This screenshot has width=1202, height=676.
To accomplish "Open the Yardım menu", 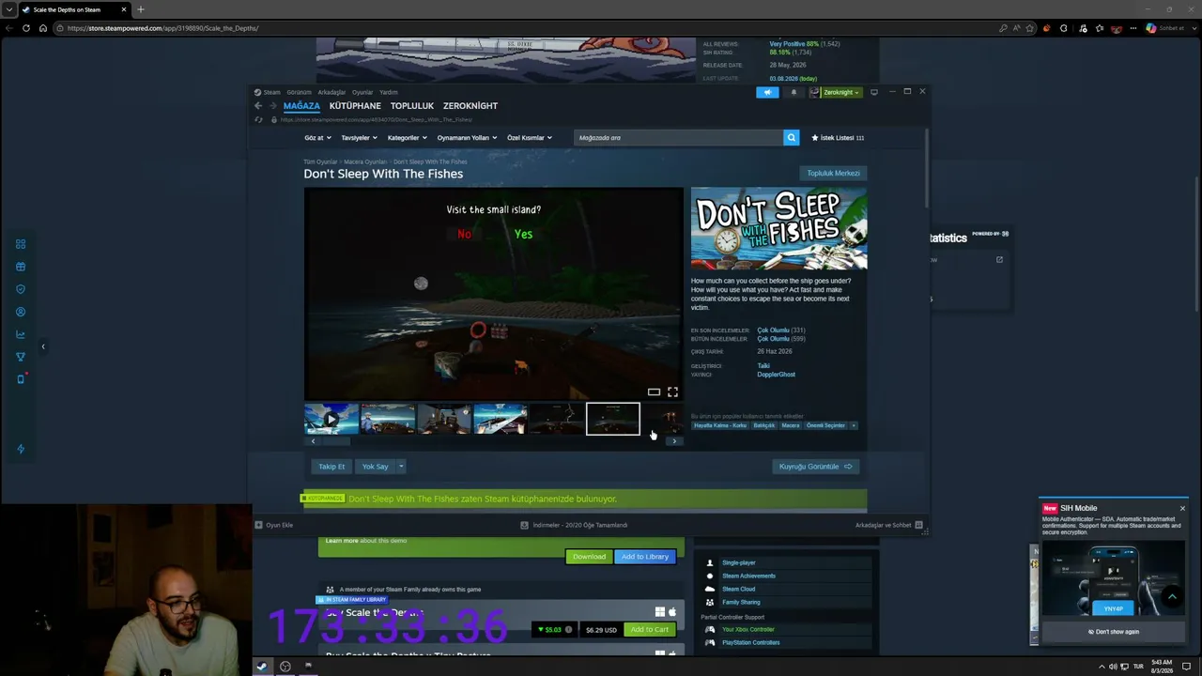I will tap(389, 92).
